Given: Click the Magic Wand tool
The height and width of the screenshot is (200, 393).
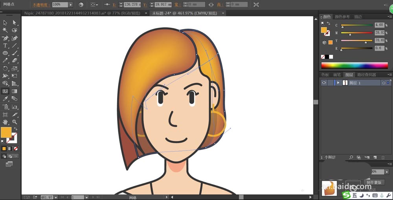Looking at the screenshot, I should tap(6, 30).
